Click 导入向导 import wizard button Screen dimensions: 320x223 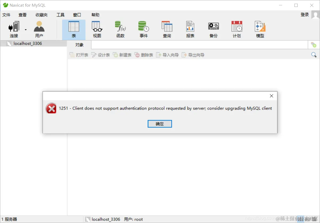[167, 55]
